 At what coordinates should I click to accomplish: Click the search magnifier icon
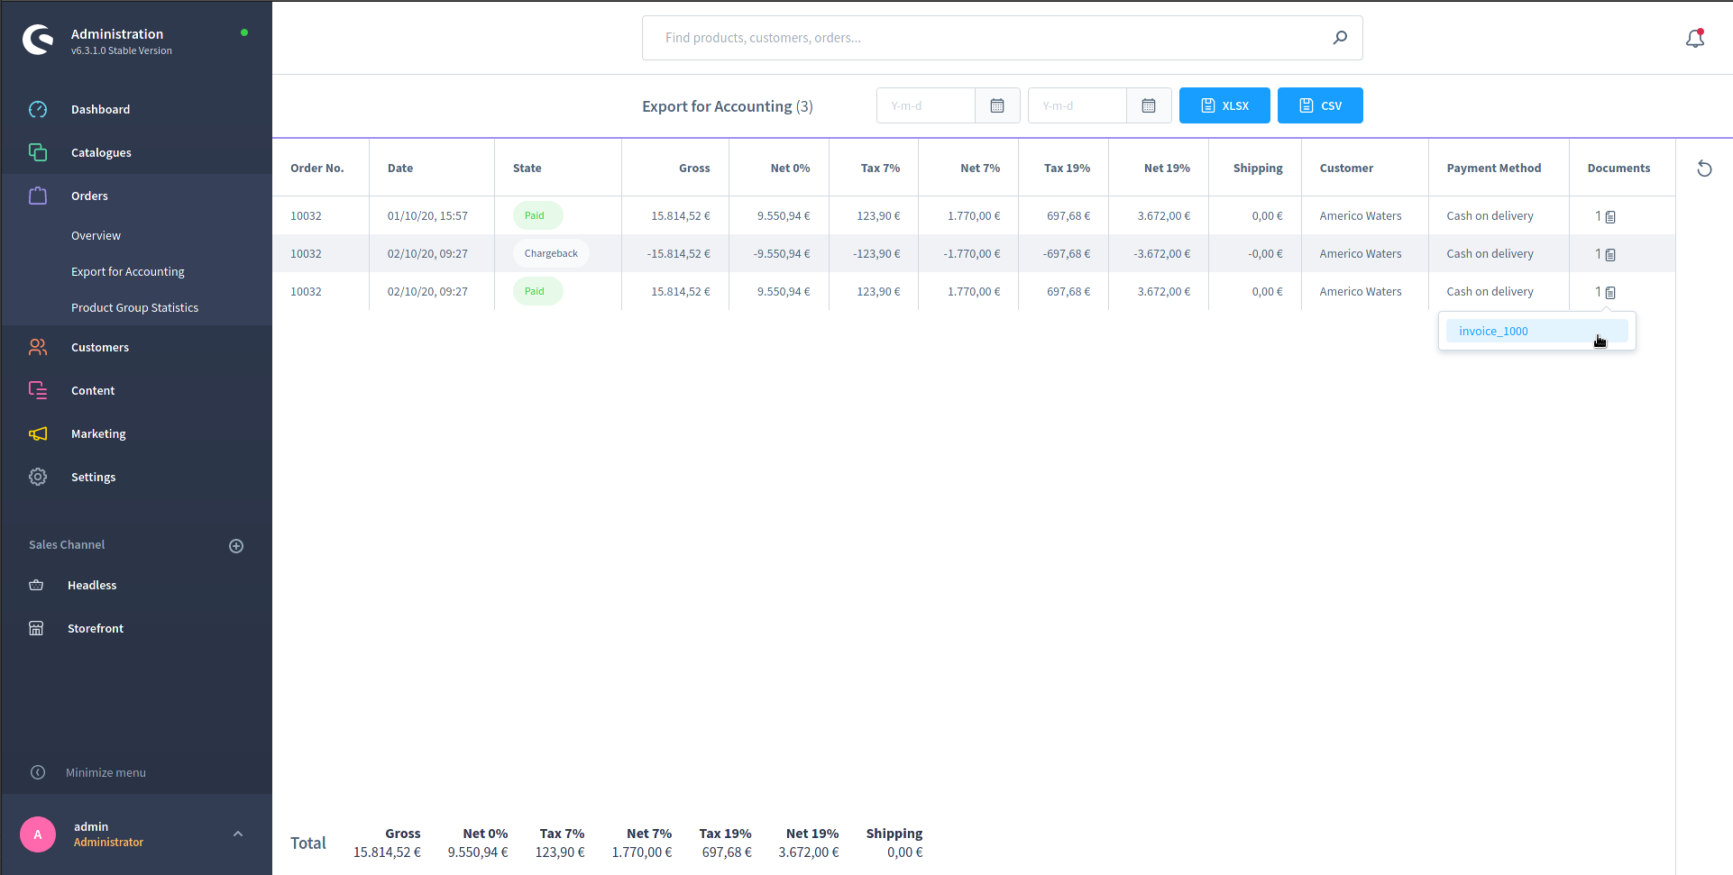[1340, 38]
